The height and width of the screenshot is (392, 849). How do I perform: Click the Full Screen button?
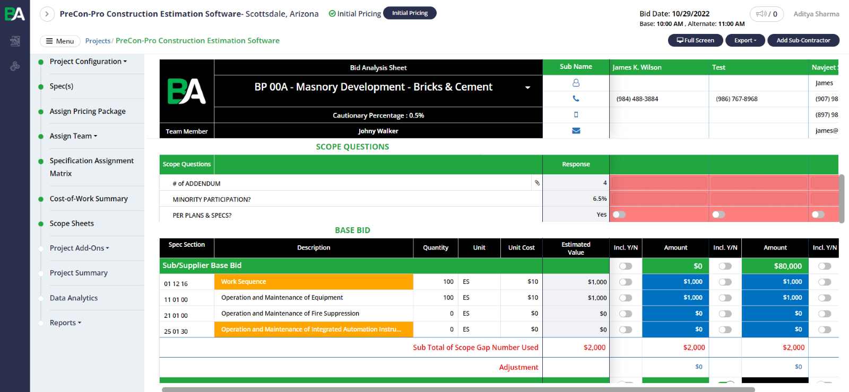pyautogui.click(x=695, y=40)
